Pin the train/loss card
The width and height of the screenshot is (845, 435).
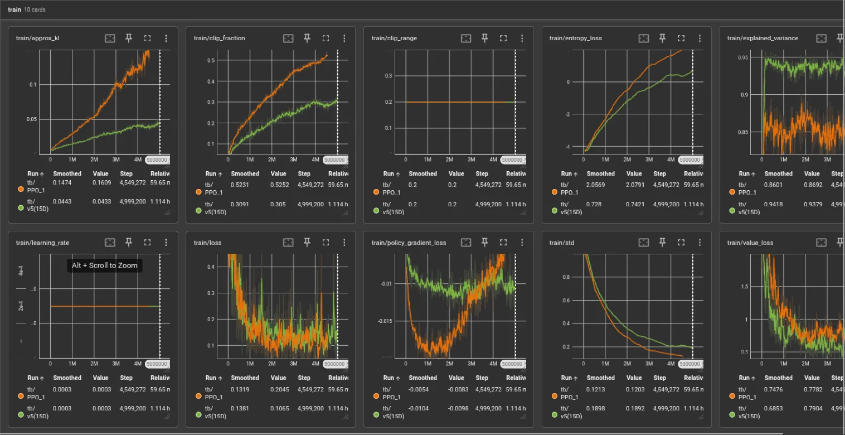coord(307,243)
